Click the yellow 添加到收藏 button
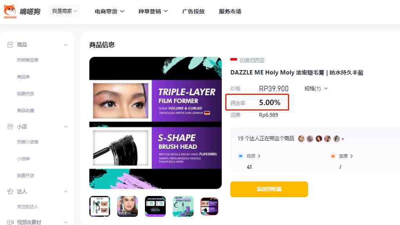Viewport: 400px width, 225px height. tap(269, 189)
